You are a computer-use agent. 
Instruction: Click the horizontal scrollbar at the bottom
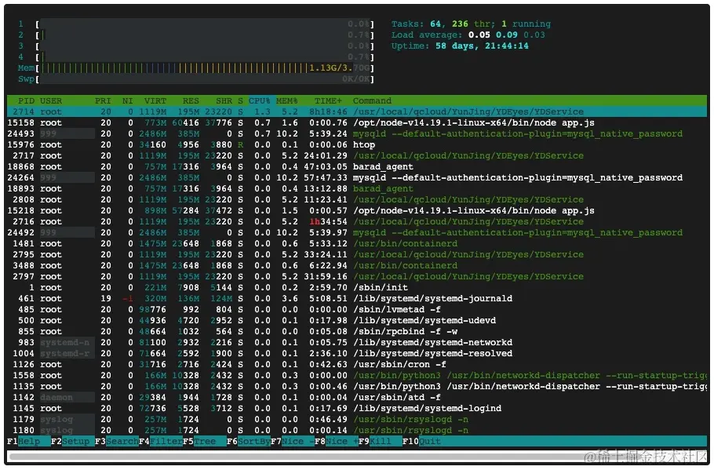click(x=357, y=456)
